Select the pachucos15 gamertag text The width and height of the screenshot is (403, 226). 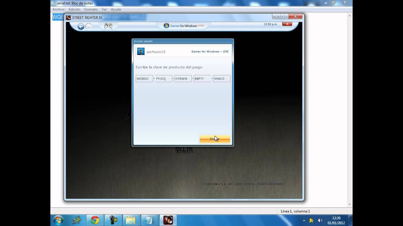(156, 52)
